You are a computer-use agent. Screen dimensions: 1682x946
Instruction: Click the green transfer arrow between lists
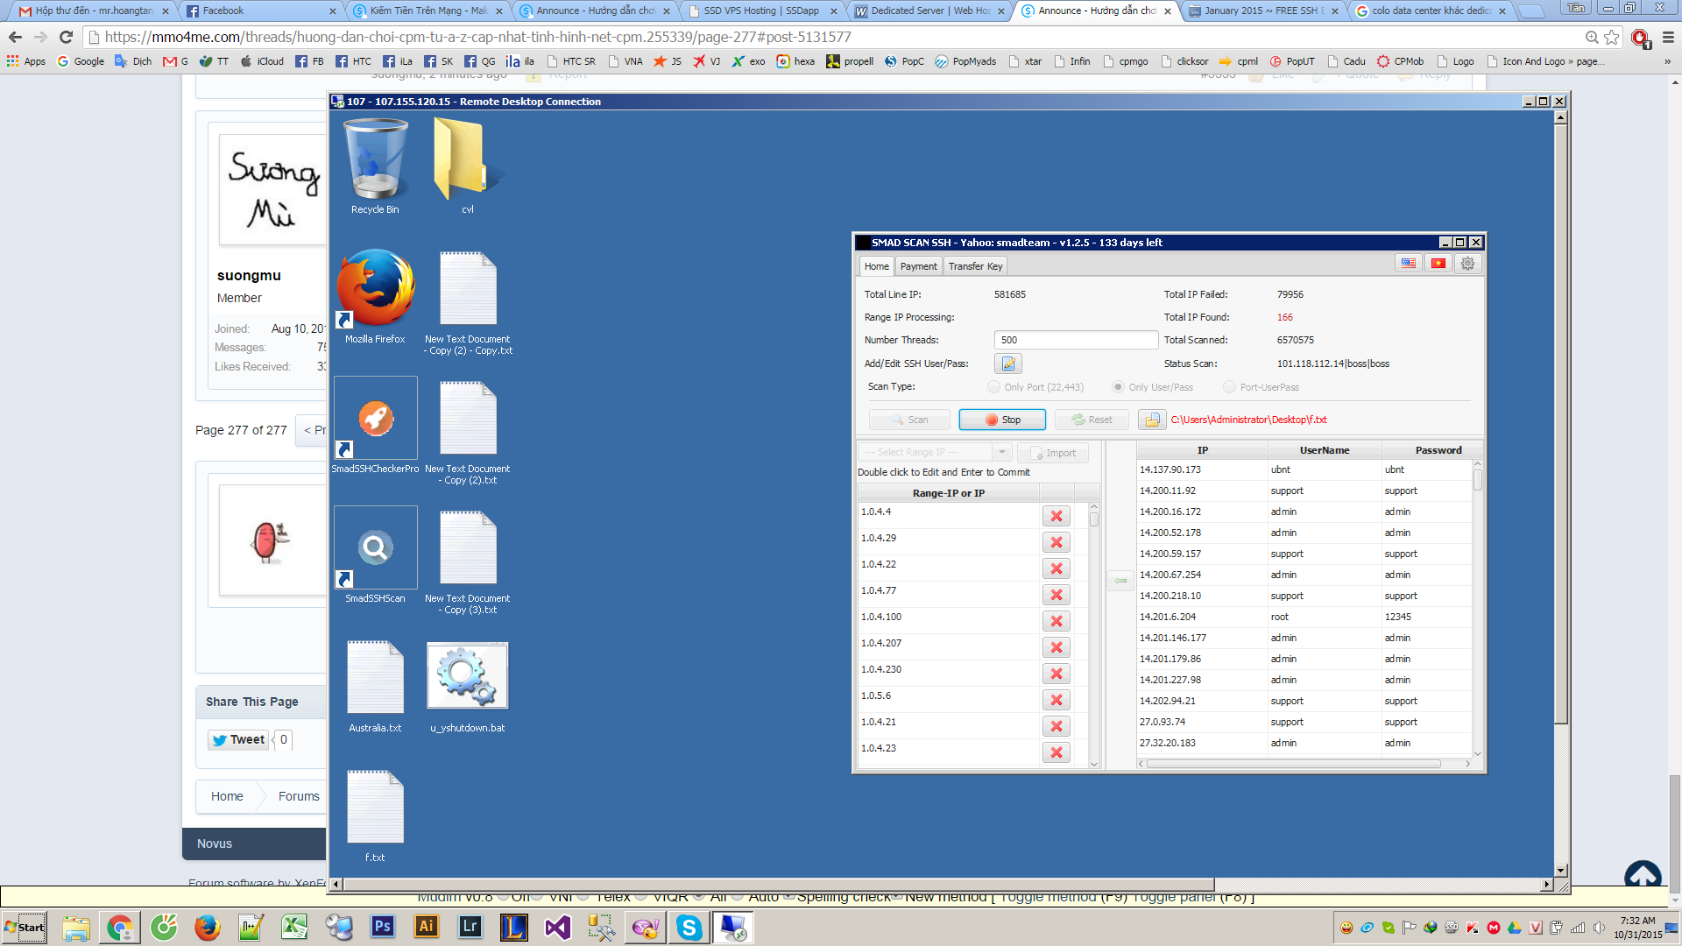[x=1120, y=581]
